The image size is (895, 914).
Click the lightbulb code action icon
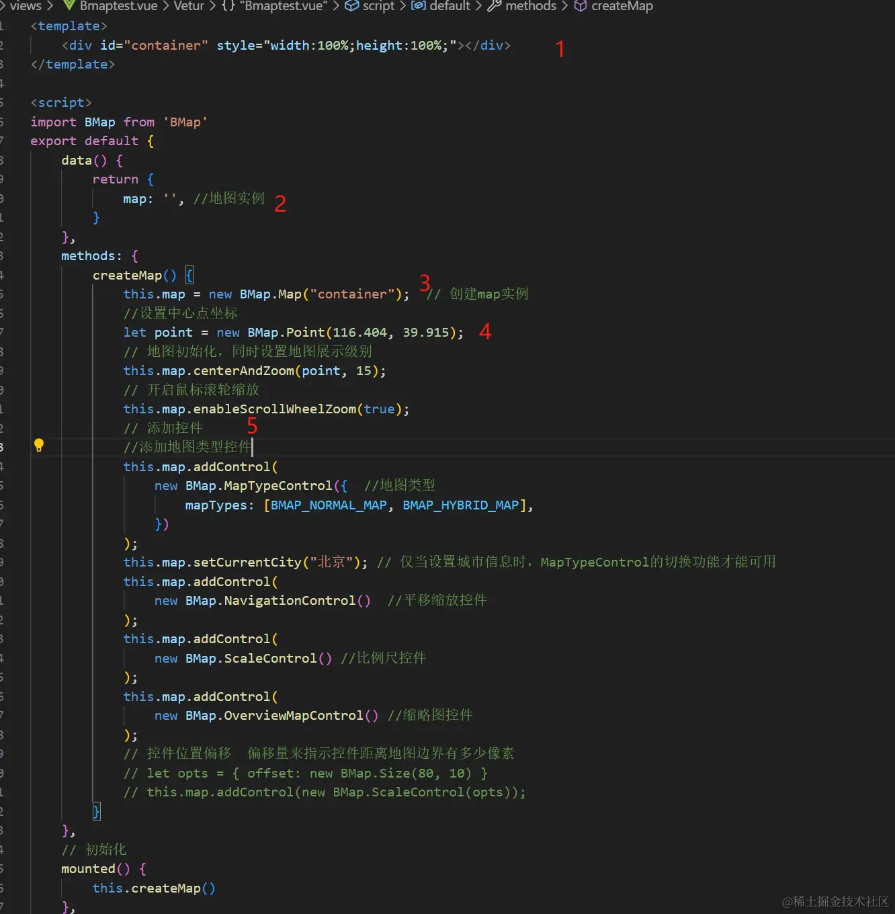pos(39,446)
